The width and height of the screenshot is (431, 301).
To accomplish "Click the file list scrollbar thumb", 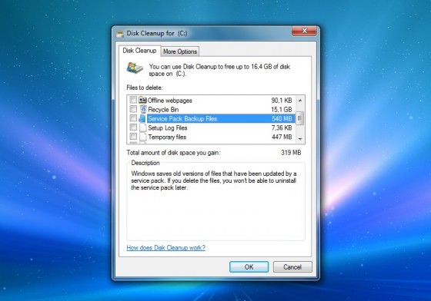I will [x=300, y=118].
